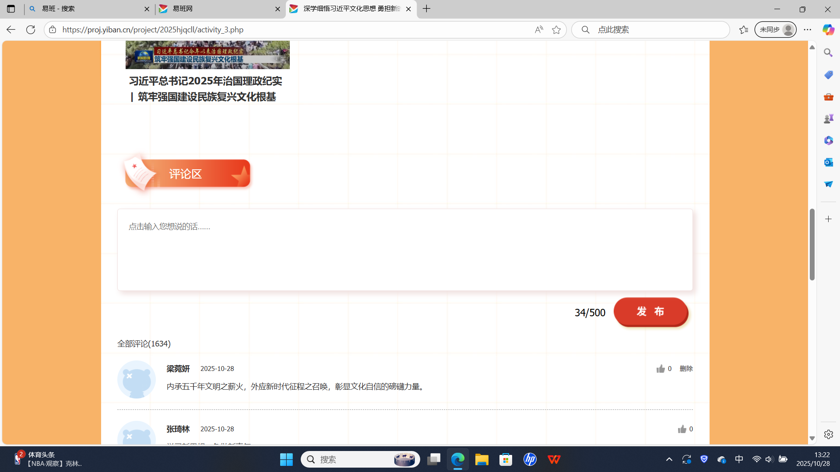Click the comment text input box
840x472 pixels.
coord(404,249)
